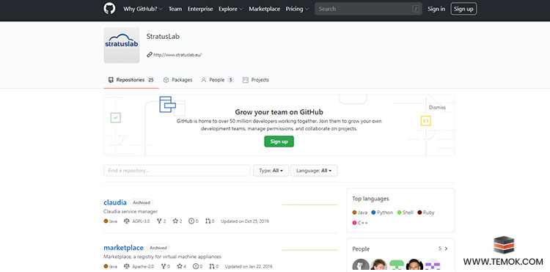550x272 pixels.
Task: Filter by Java in Top languages
Action: click(360, 213)
